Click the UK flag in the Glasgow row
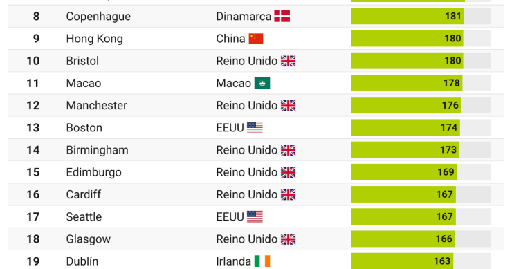This screenshot has width=512, height=269. [x=288, y=239]
